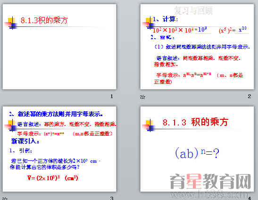The width and height of the screenshot is (258, 200).
Task: Click the (ab)ⁿ=? formula on slide 4
Action: click(x=197, y=153)
